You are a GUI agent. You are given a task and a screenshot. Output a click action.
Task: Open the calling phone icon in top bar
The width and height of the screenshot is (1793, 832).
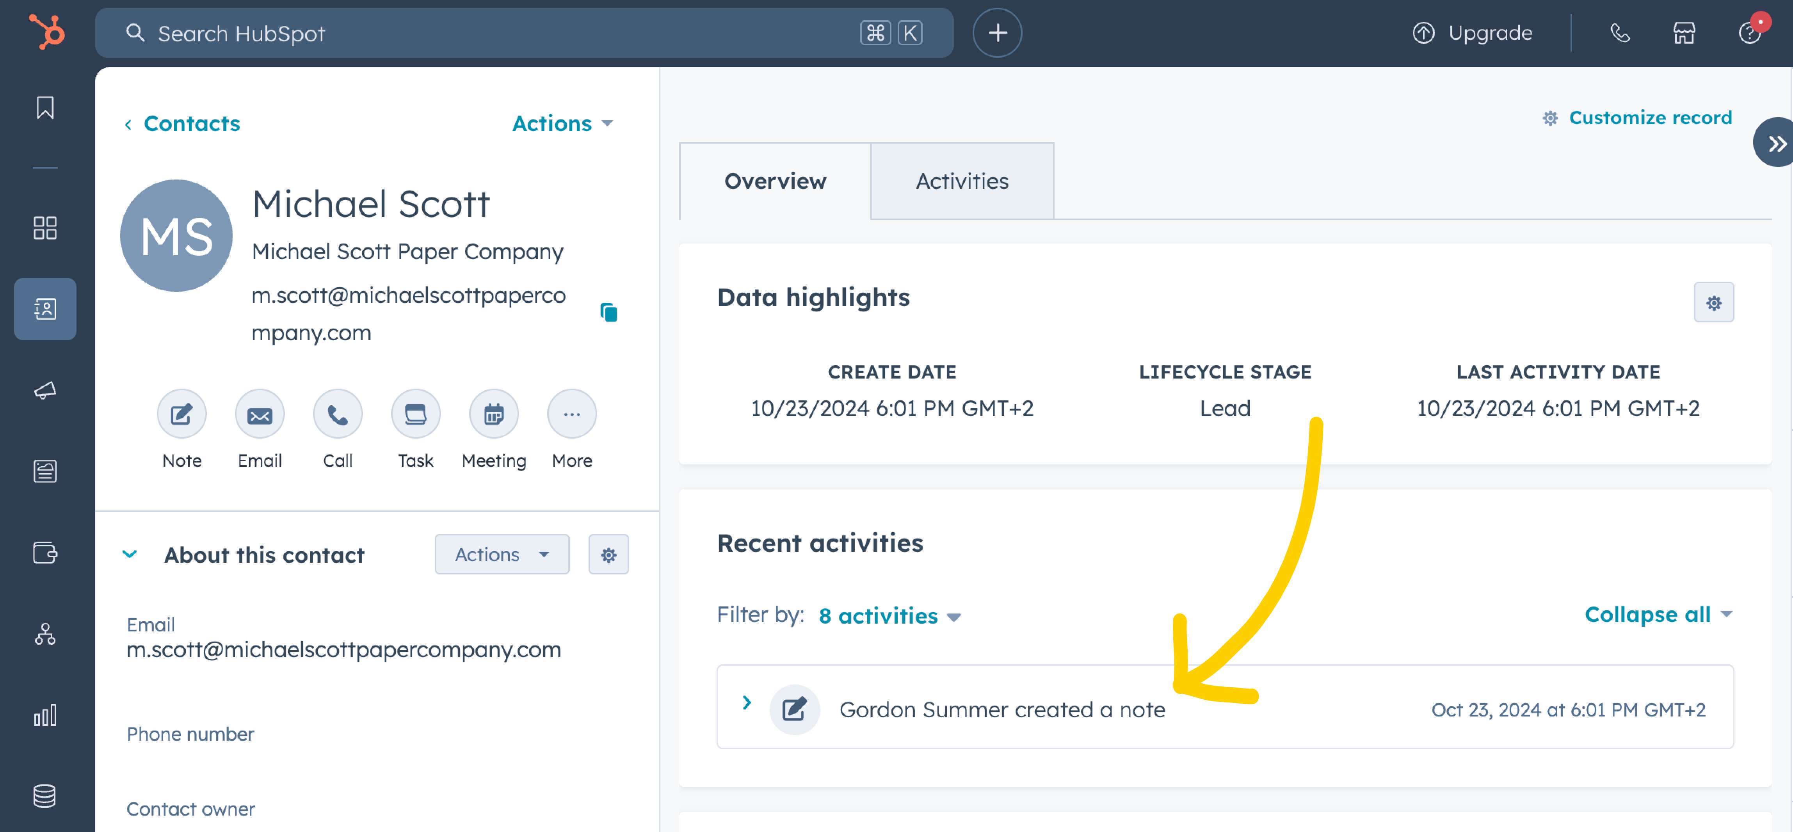[1620, 33]
